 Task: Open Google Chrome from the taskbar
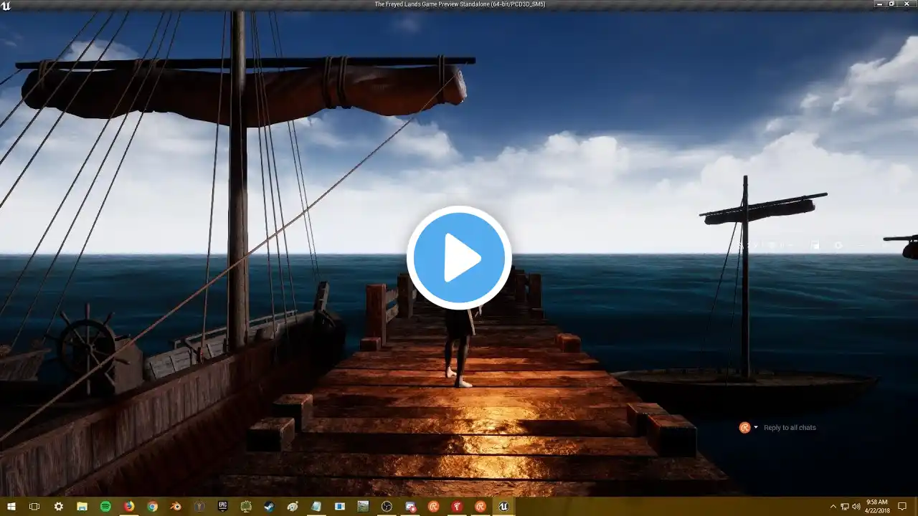152,507
